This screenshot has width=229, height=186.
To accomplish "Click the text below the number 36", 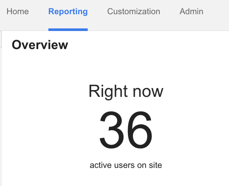I will coord(126,165).
